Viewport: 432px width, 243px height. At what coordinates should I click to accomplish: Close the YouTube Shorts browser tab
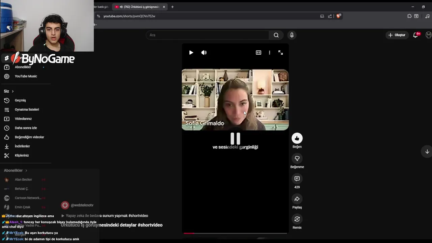164,7
